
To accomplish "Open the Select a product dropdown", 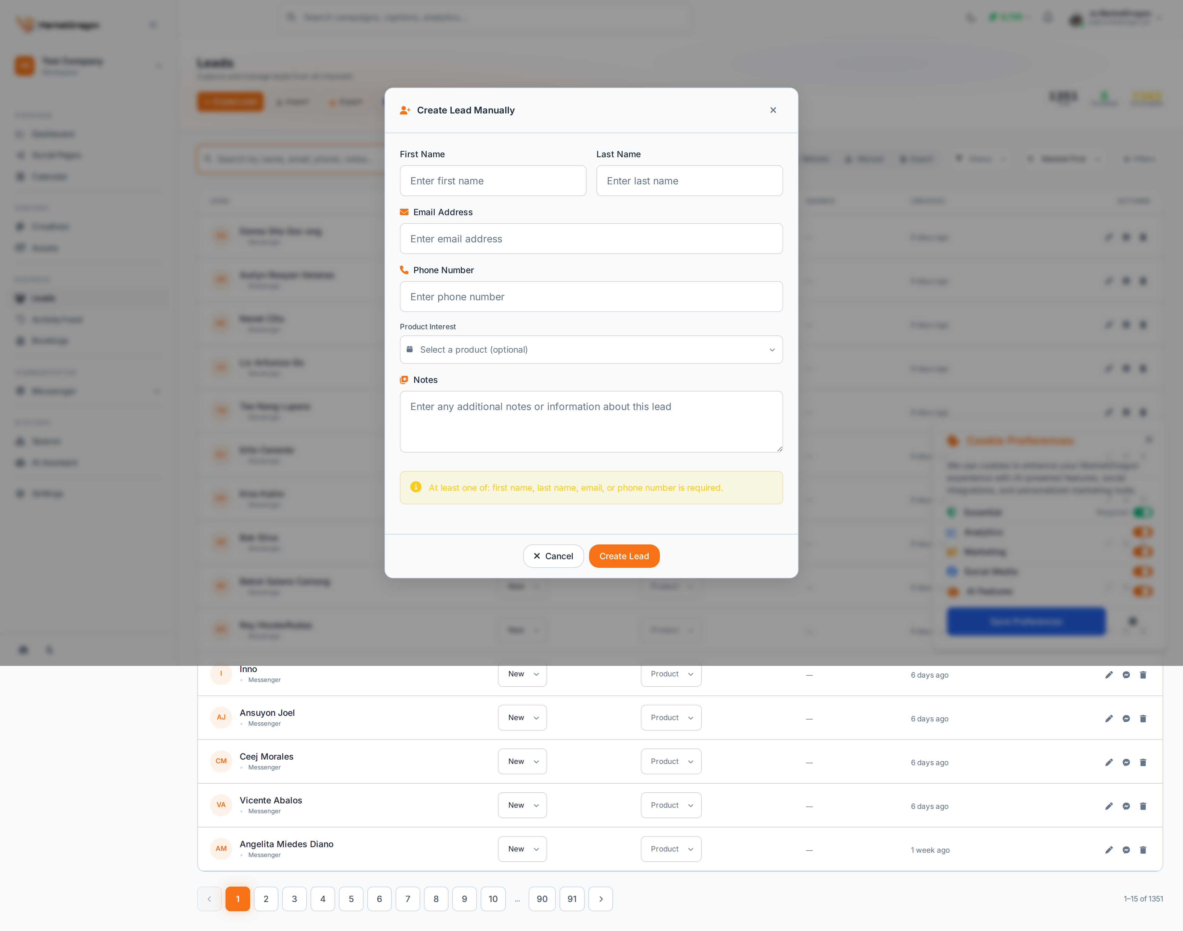I will [591, 349].
